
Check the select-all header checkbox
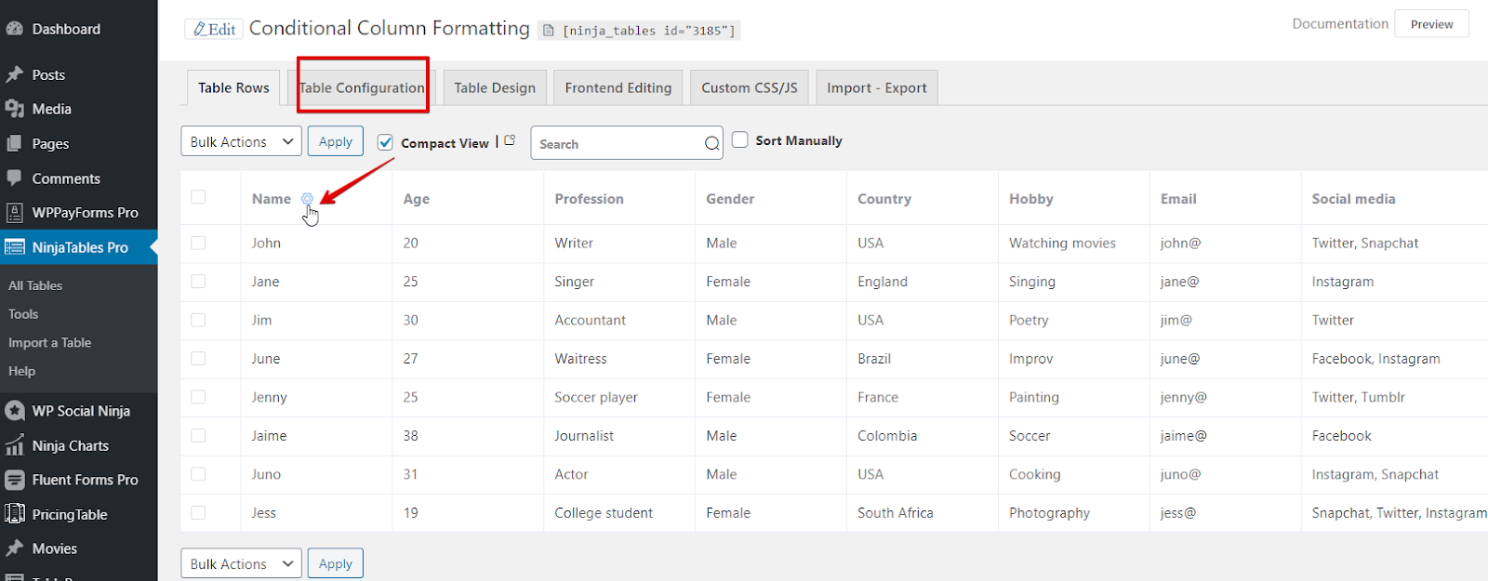[x=198, y=197]
